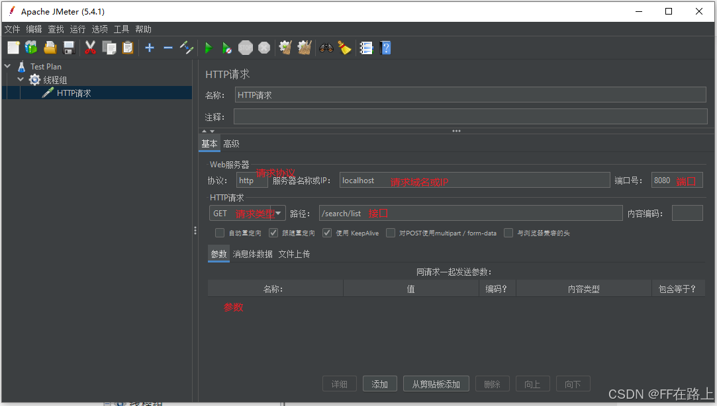Screen dimensions: 717x406
Task: Open the Templates icon in toolbar
Action: [31, 48]
